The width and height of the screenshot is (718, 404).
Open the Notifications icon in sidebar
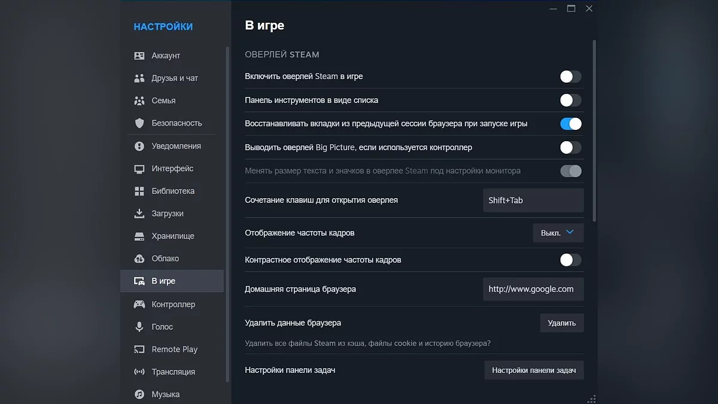[x=139, y=146]
